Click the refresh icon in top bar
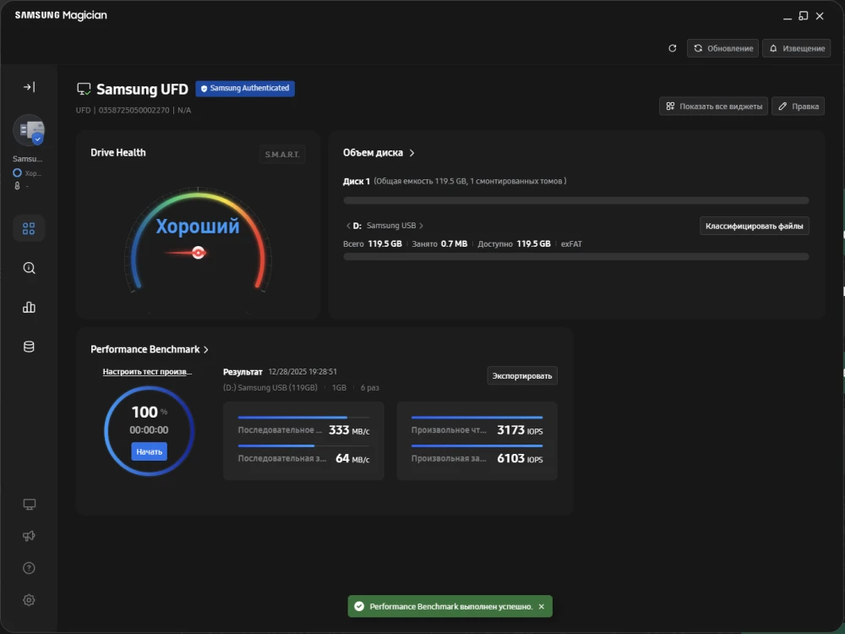The image size is (845, 634). tap(673, 48)
